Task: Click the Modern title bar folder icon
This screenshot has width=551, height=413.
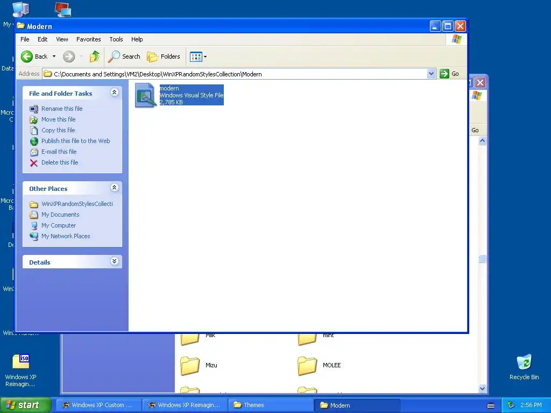Action: (21, 26)
